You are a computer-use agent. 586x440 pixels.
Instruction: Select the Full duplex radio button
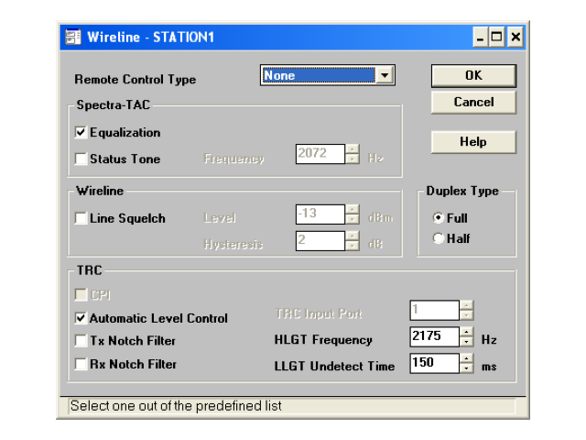(x=439, y=219)
